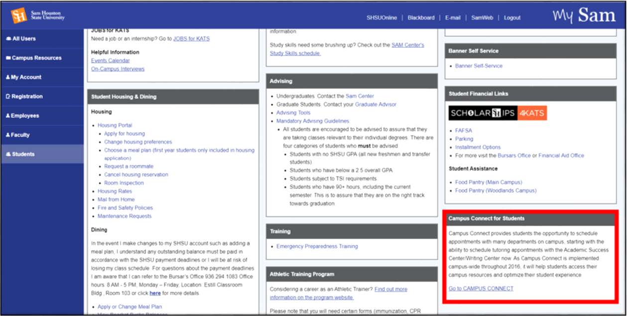Visit the Bursars Office link

514,156
